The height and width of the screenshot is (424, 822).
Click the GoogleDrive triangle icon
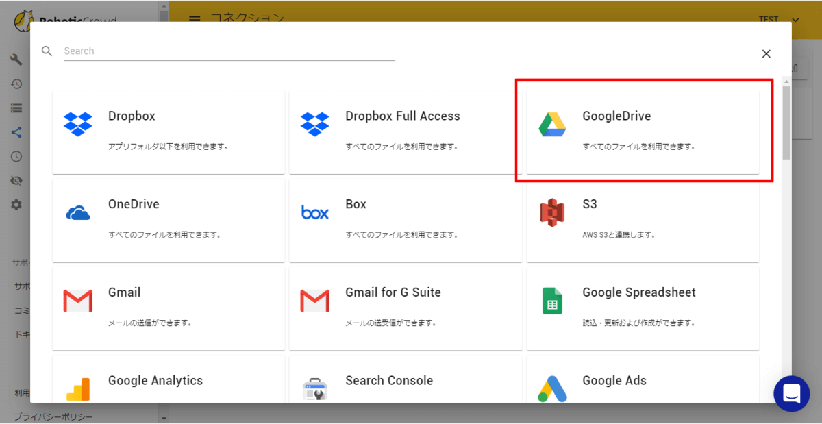(x=552, y=124)
